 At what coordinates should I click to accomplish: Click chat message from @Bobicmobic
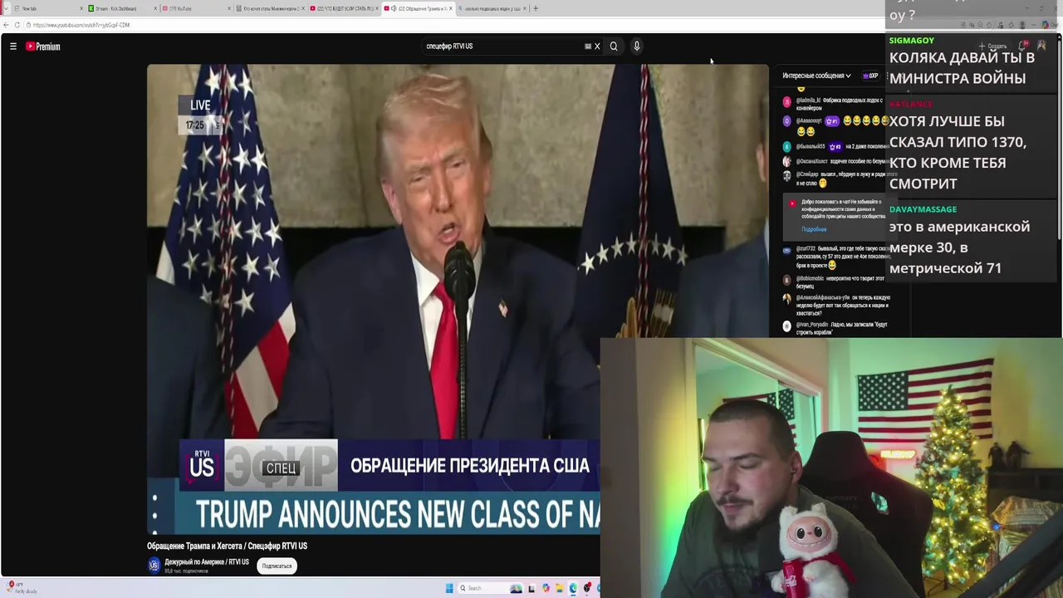[x=835, y=282]
